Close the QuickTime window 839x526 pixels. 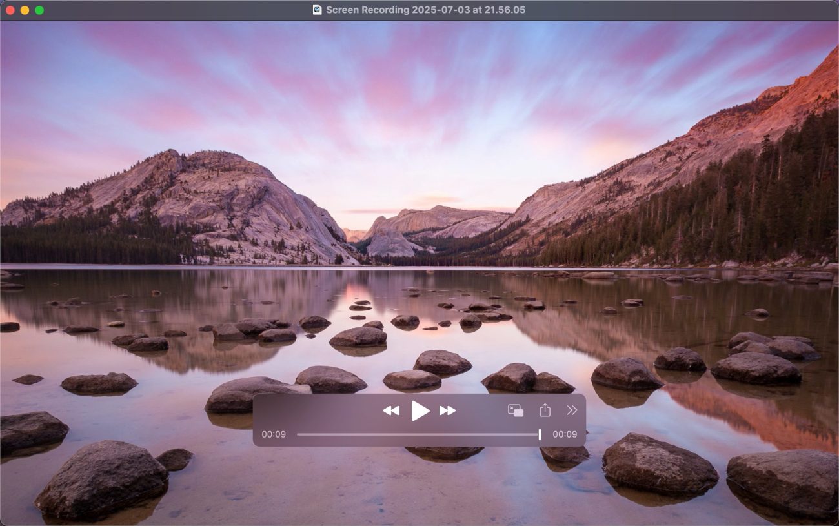click(10, 10)
